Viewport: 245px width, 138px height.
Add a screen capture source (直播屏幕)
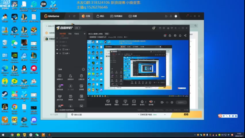coord(108,102)
